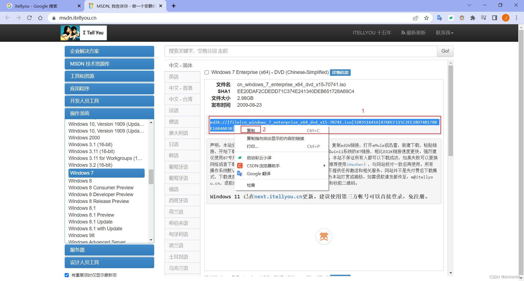Open the 联系我 dropdown menu
Viewport: 524px width, 281px height.
(x=444, y=33)
